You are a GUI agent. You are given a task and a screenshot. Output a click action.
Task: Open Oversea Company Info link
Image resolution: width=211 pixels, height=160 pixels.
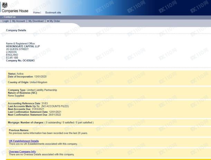[22, 151]
